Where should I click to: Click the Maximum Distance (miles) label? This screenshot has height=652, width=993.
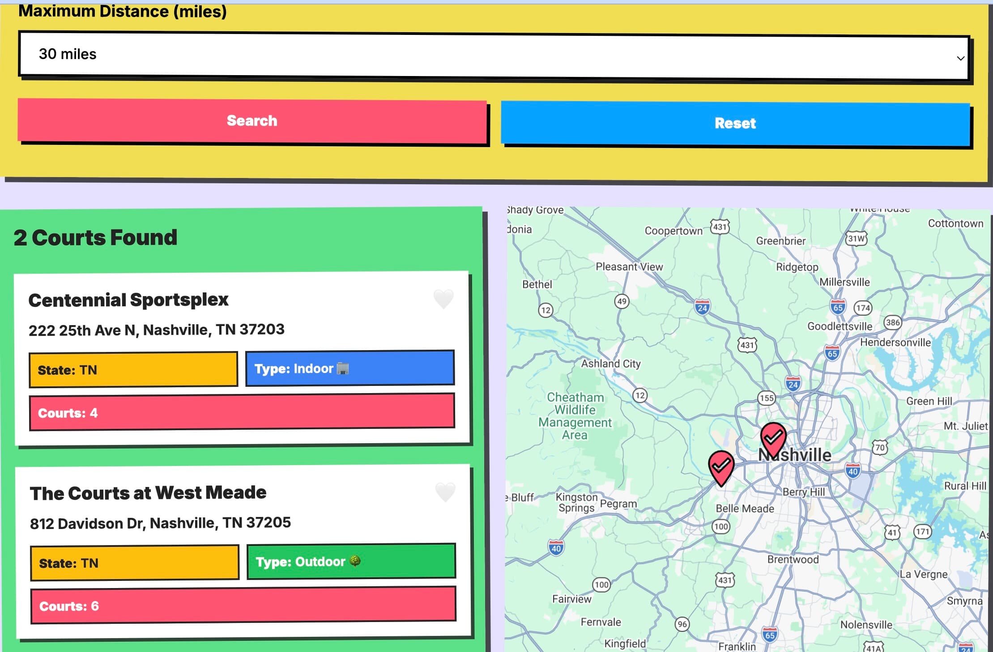point(123,11)
